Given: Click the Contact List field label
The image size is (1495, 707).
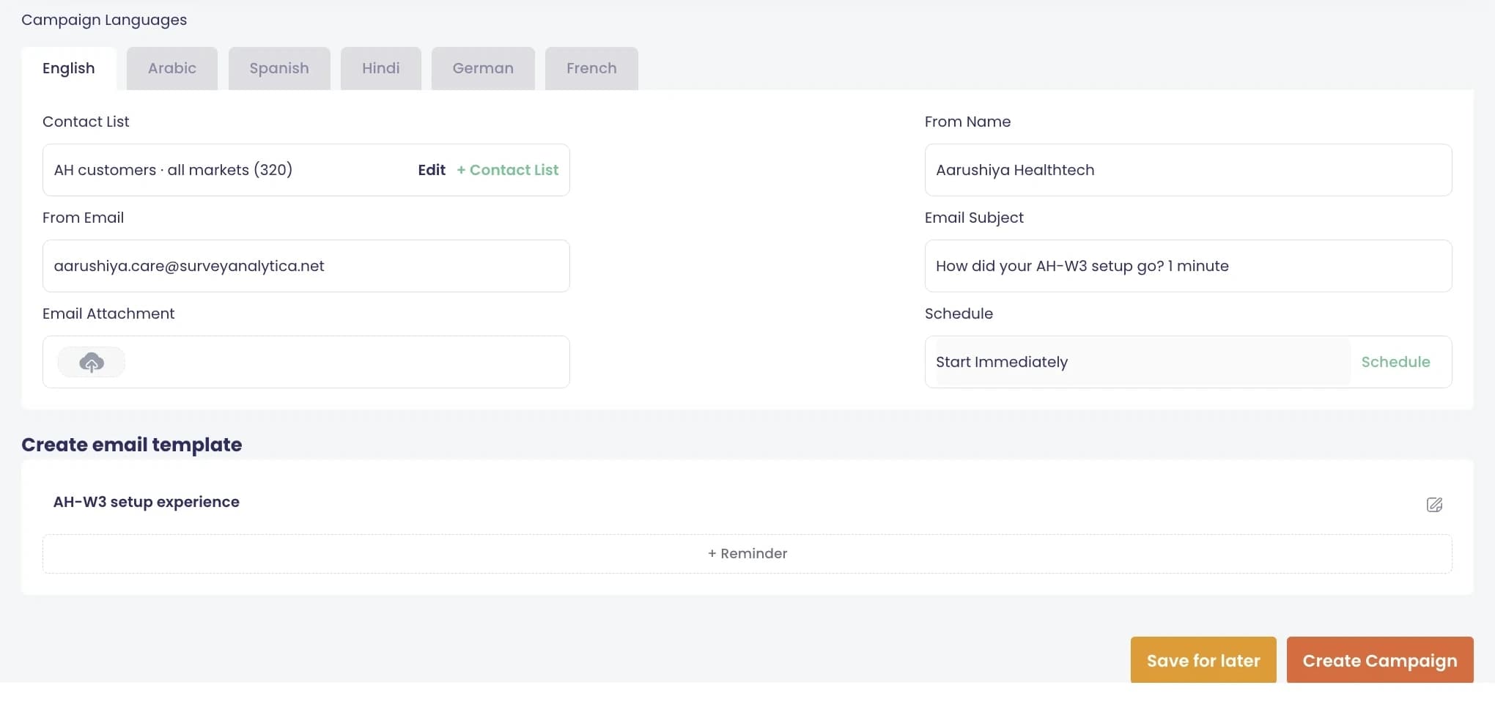Looking at the screenshot, I should [x=86, y=122].
